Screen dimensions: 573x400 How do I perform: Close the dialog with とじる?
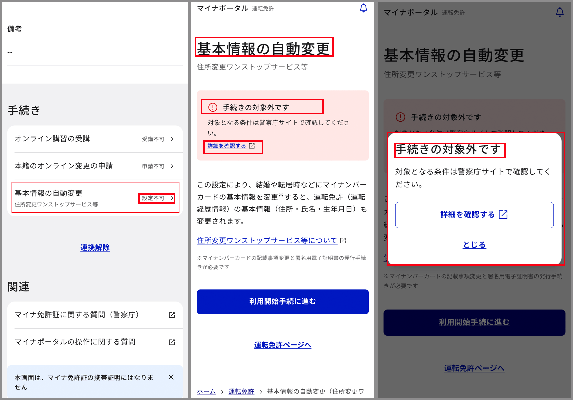tap(474, 245)
